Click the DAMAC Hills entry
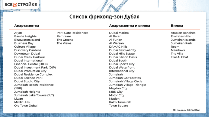The image size is (209, 117). point(118,47)
